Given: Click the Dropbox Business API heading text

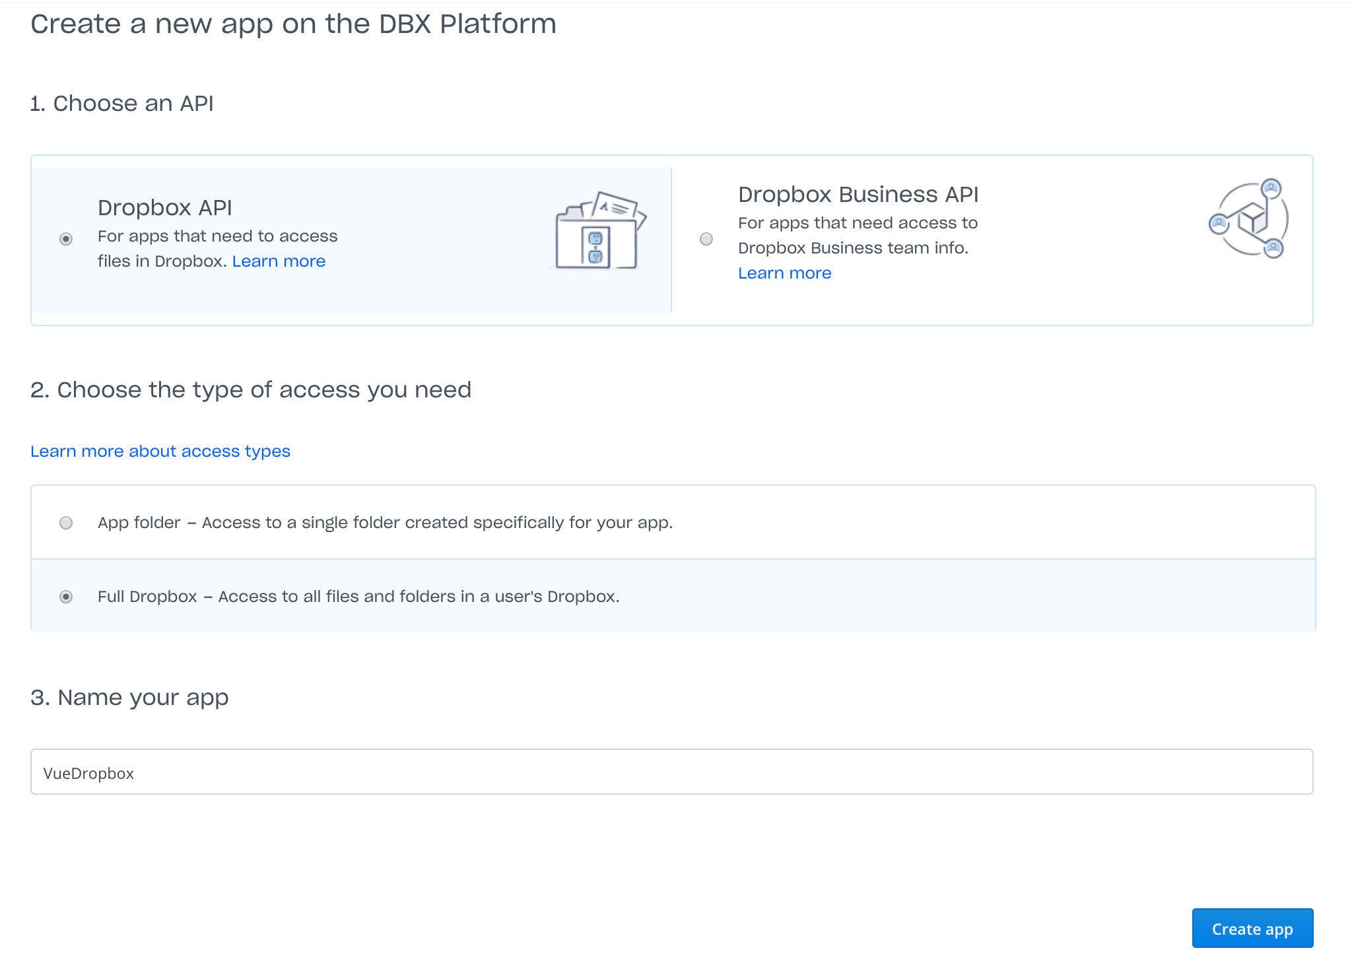Looking at the screenshot, I should [x=858, y=194].
